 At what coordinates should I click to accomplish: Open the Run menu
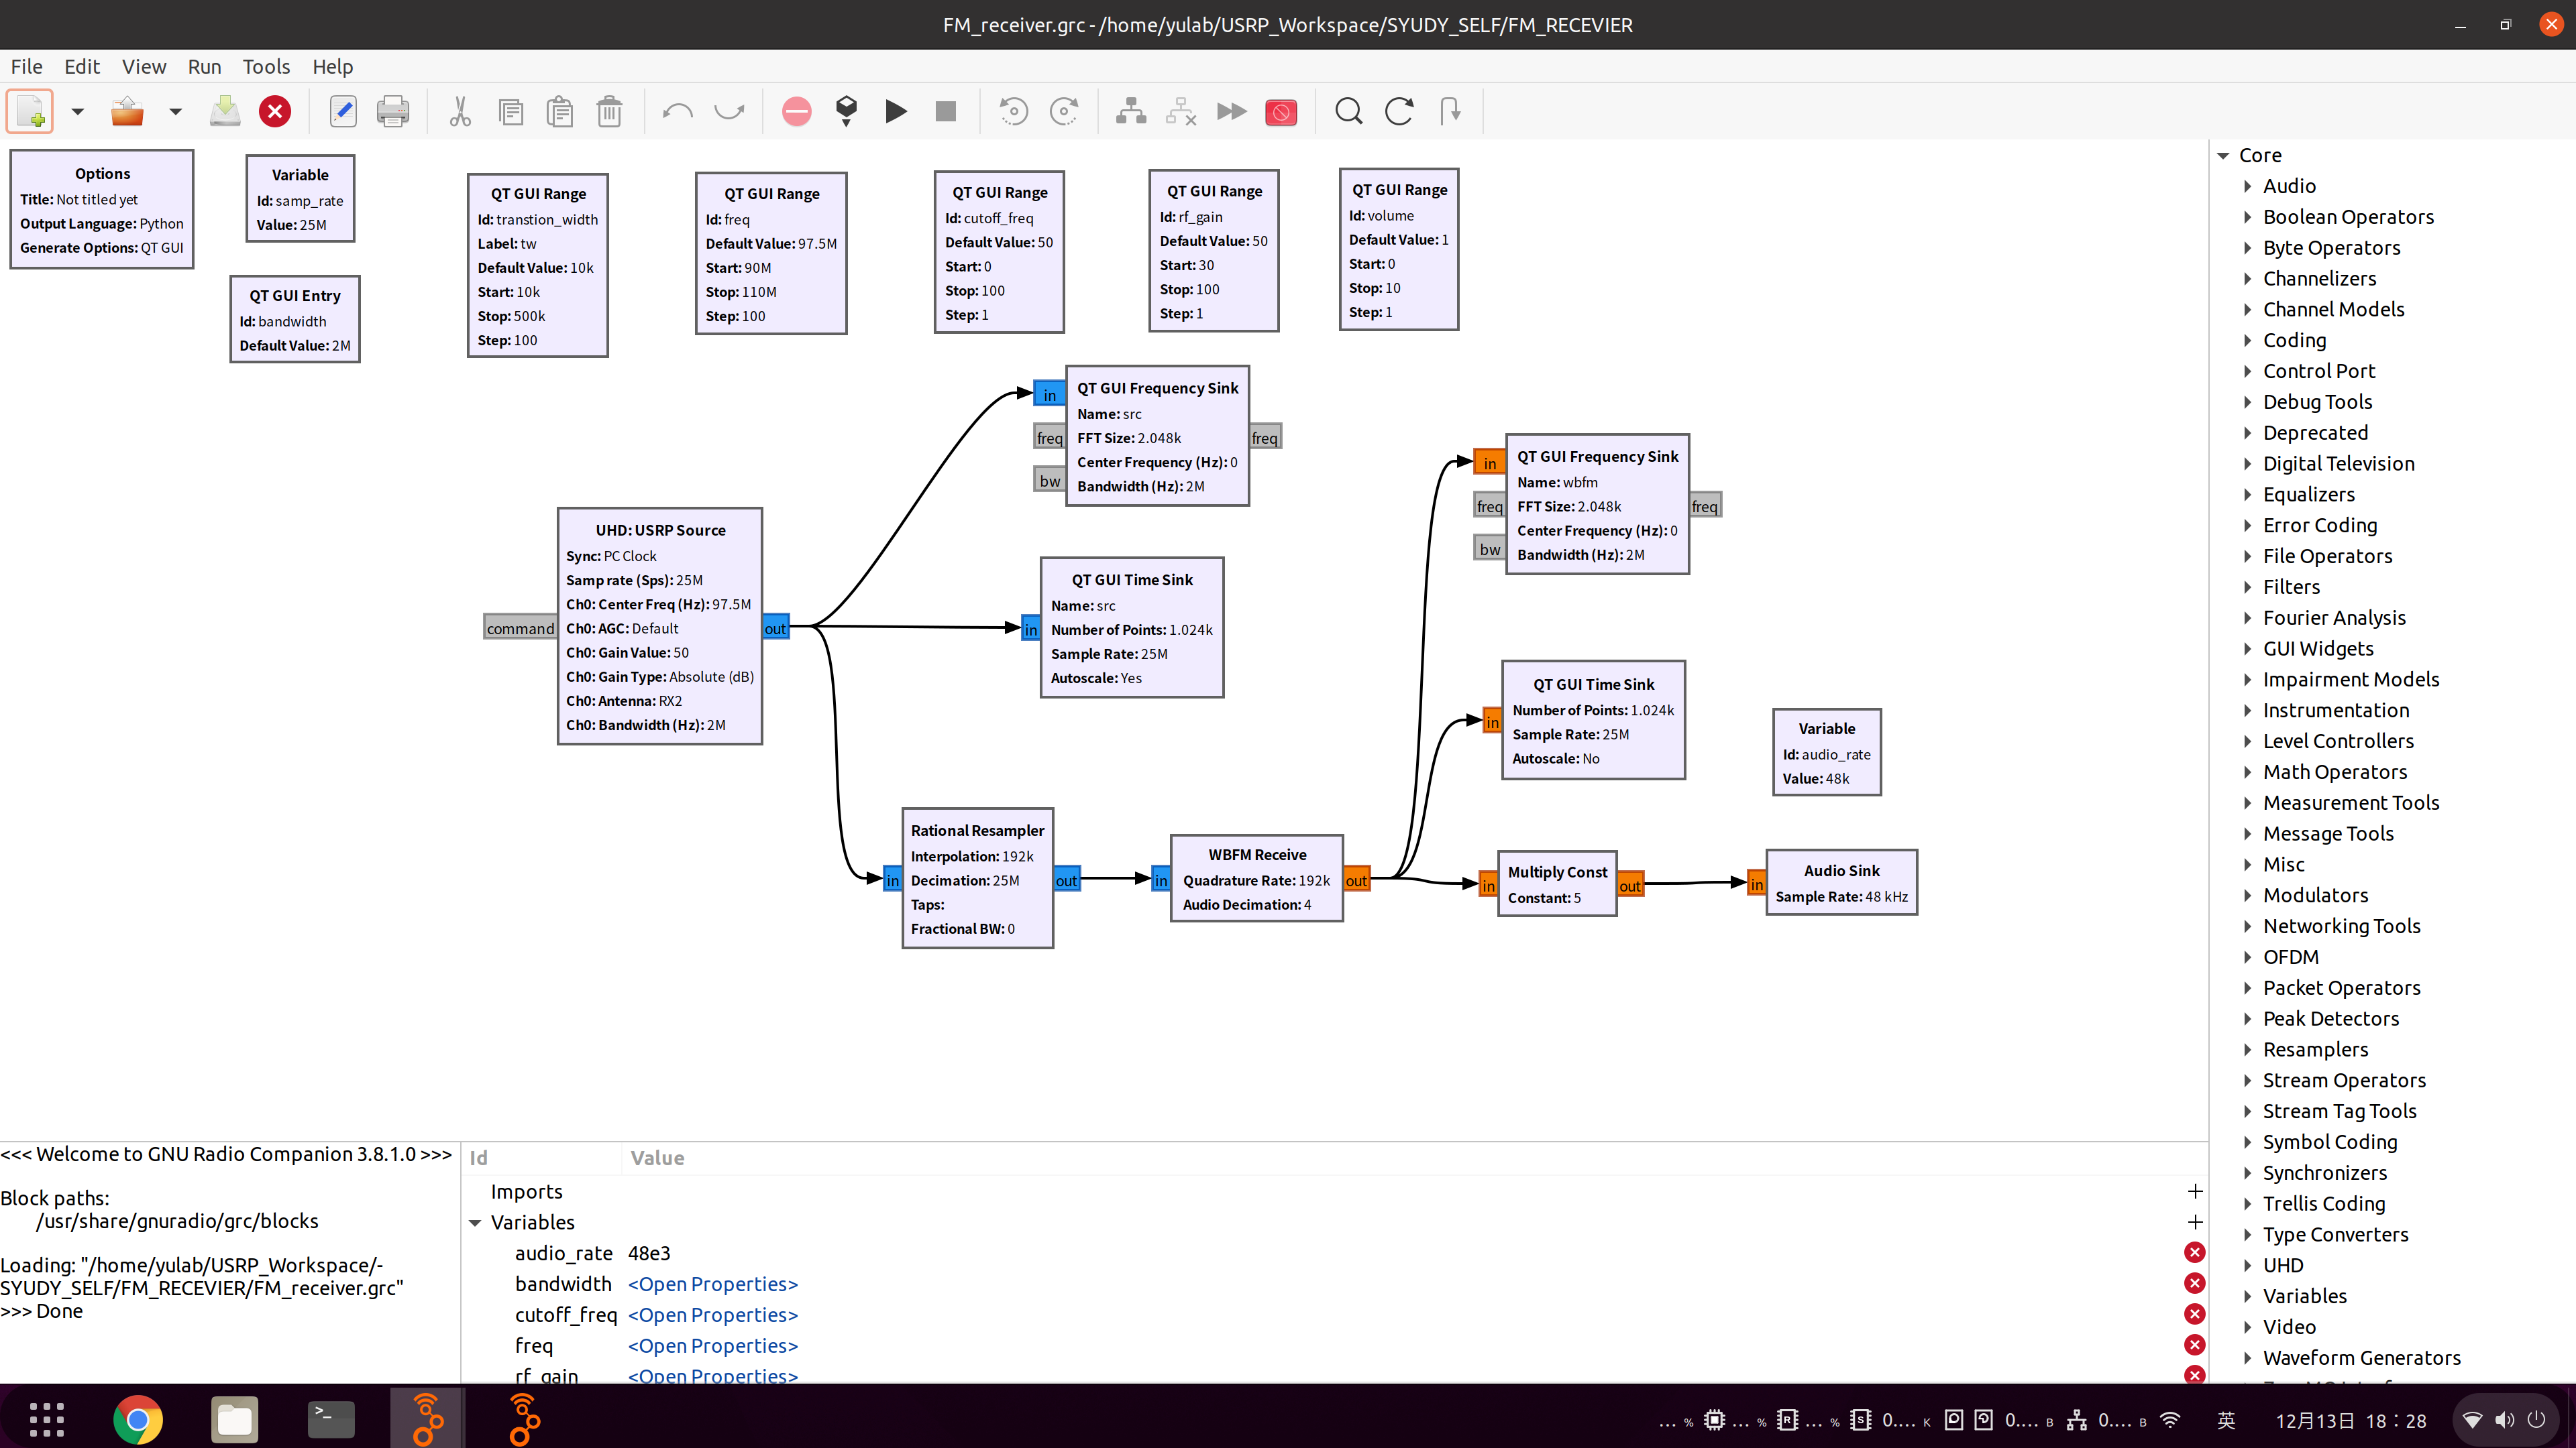point(204,66)
